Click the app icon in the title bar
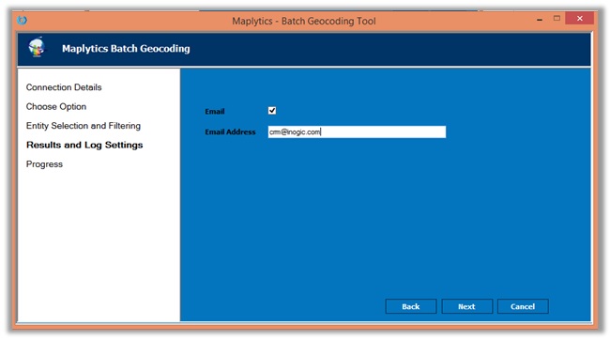Image resolution: width=610 pixels, height=340 pixels. pyautogui.click(x=23, y=20)
